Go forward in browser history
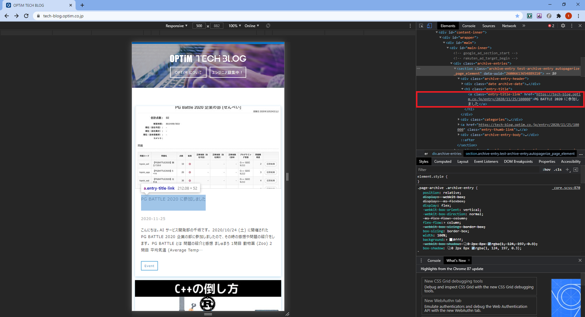The width and height of the screenshot is (585, 317). tap(16, 16)
